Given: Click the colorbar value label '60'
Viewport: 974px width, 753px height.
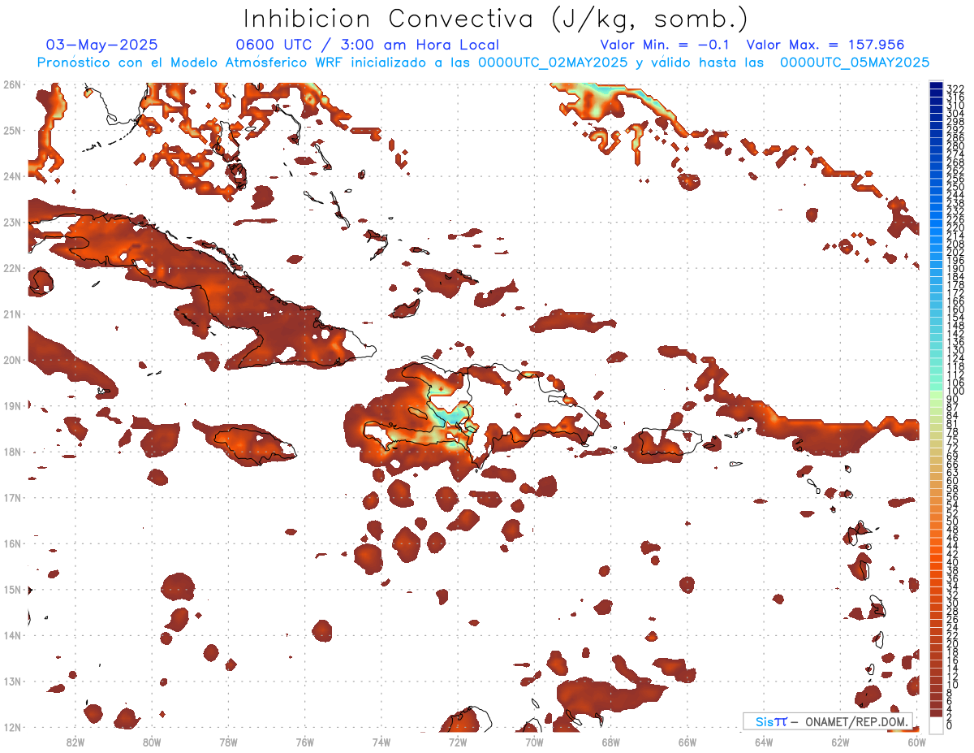Looking at the screenshot, I should click(953, 480).
